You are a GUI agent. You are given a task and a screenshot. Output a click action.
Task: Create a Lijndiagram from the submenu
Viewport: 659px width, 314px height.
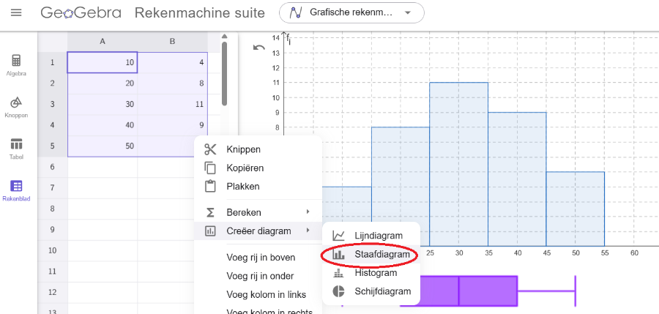pyautogui.click(x=371, y=236)
